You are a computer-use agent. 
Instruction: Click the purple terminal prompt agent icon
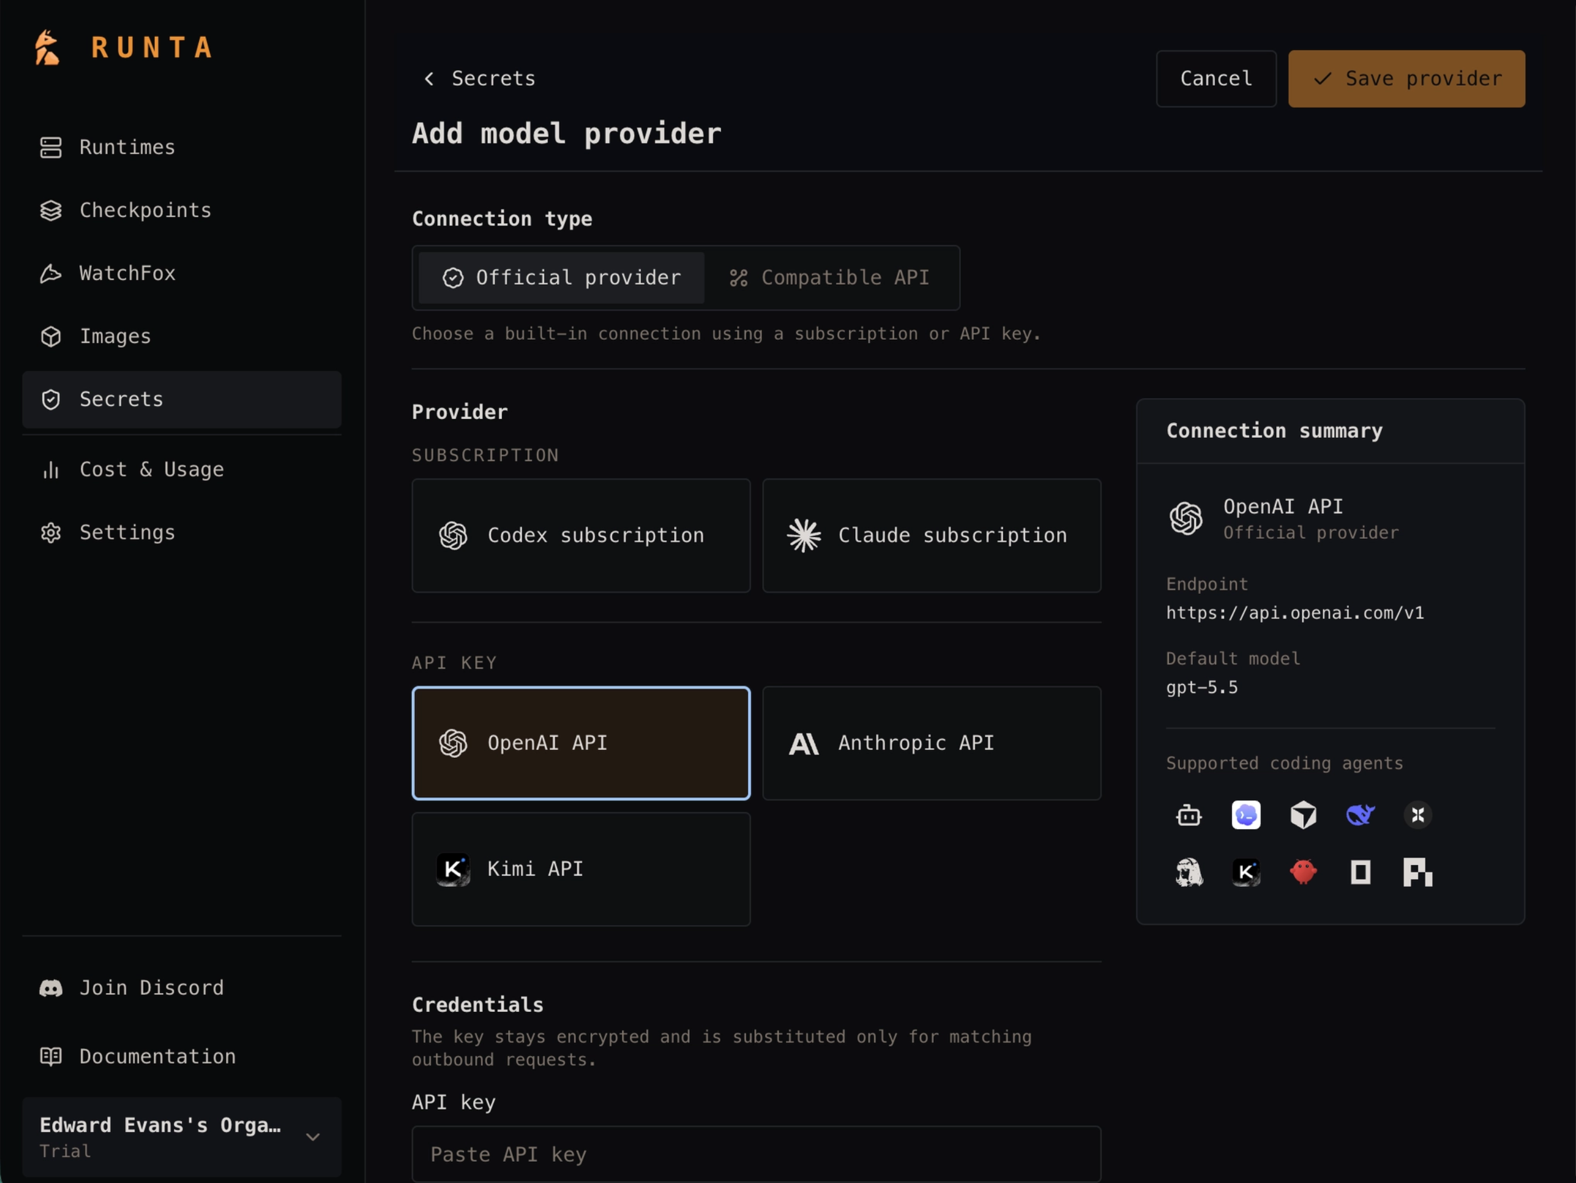pyautogui.click(x=1245, y=815)
